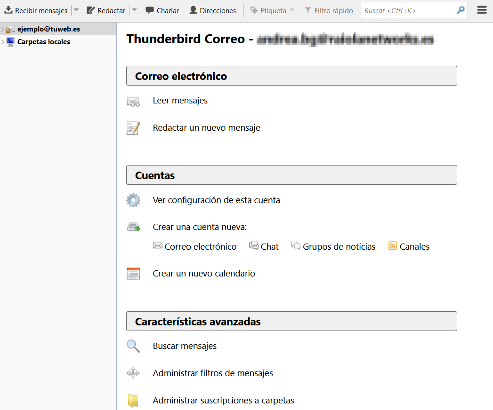Click the Correo electrónico envelope icon under new account
Image resolution: width=493 pixels, height=410 pixels.
pyautogui.click(x=158, y=245)
